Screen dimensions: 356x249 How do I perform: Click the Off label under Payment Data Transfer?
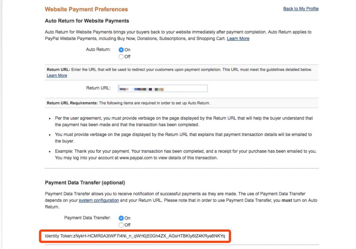tap(127, 225)
